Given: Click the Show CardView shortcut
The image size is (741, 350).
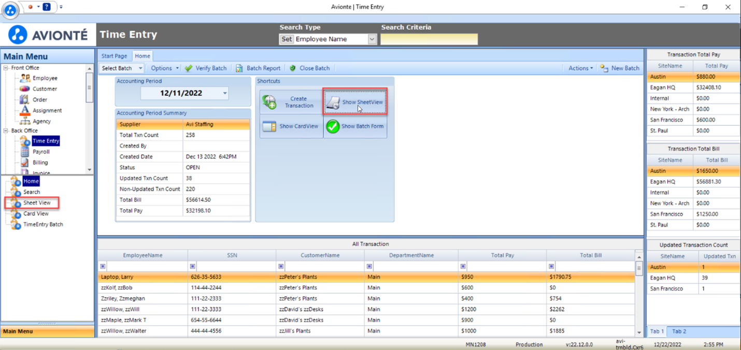Looking at the screenshot, I should pos(291,126).
